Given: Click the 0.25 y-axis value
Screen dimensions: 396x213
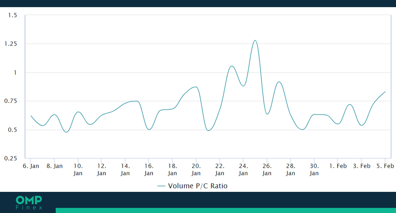Looking at the screenshot, I should point(11,158).
